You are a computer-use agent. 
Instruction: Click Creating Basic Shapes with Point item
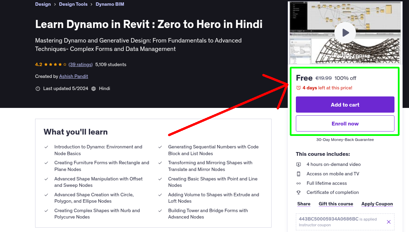tap(213, 182)
